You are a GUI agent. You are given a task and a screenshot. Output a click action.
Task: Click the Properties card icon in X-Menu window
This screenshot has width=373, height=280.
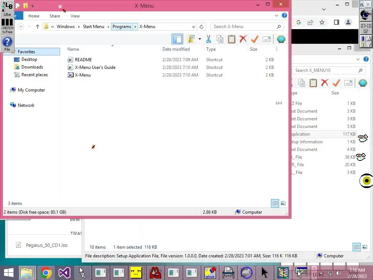[x=266, y=39]
